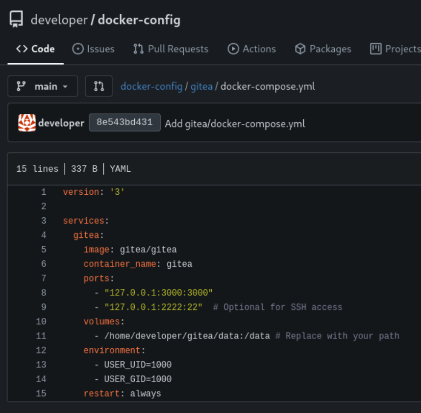Screen dimensions: 421x413
Task: Select line number 11
Action: 41,336
